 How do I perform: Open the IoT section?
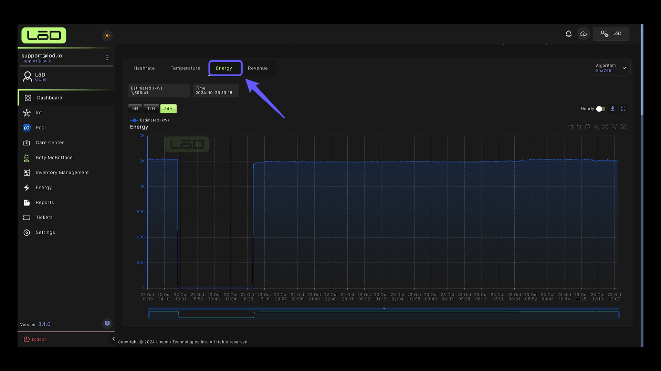click(66, 113)
